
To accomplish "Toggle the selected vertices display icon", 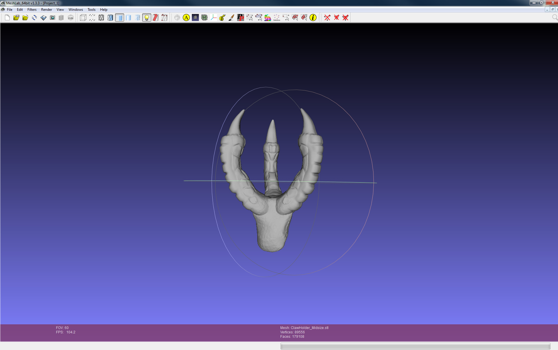I will pos(164,17).
